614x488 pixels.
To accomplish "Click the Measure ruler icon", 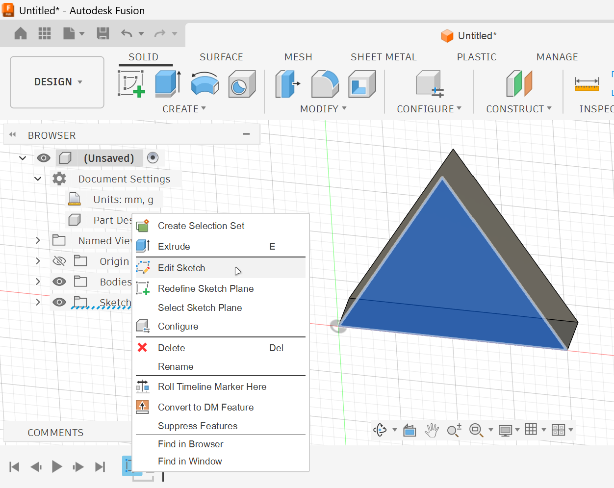I will [x=587, y=84].
